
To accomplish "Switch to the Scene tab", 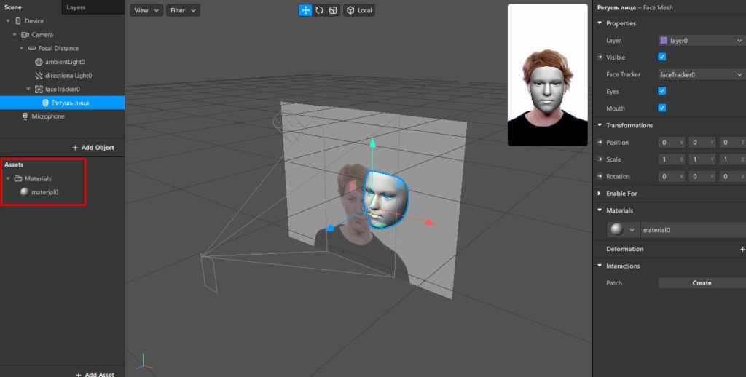I will coord(13,7).
